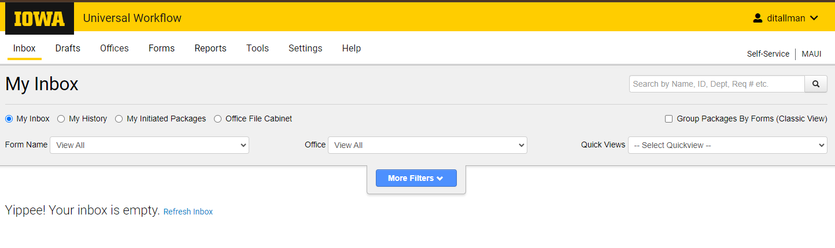Open the ditallman account menu chevron
This screenshot has width=835, height=248.
coord(814,18)
